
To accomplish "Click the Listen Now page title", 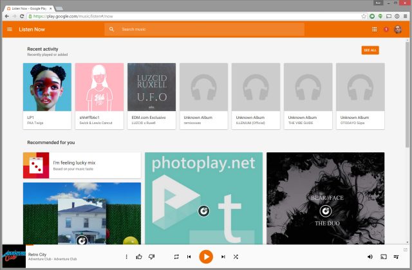I will [32, 30].
